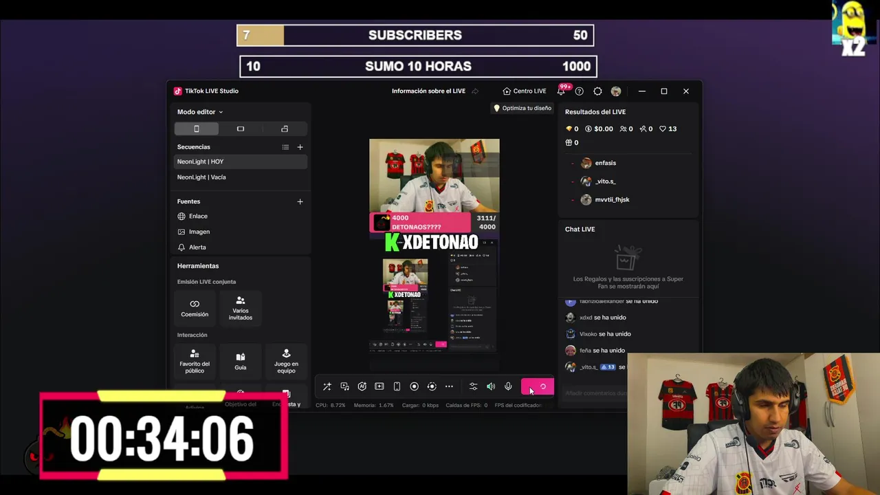Click the record icon in toolbar
This screenshot has height=495, width=880.
click(x=414, y=386)
